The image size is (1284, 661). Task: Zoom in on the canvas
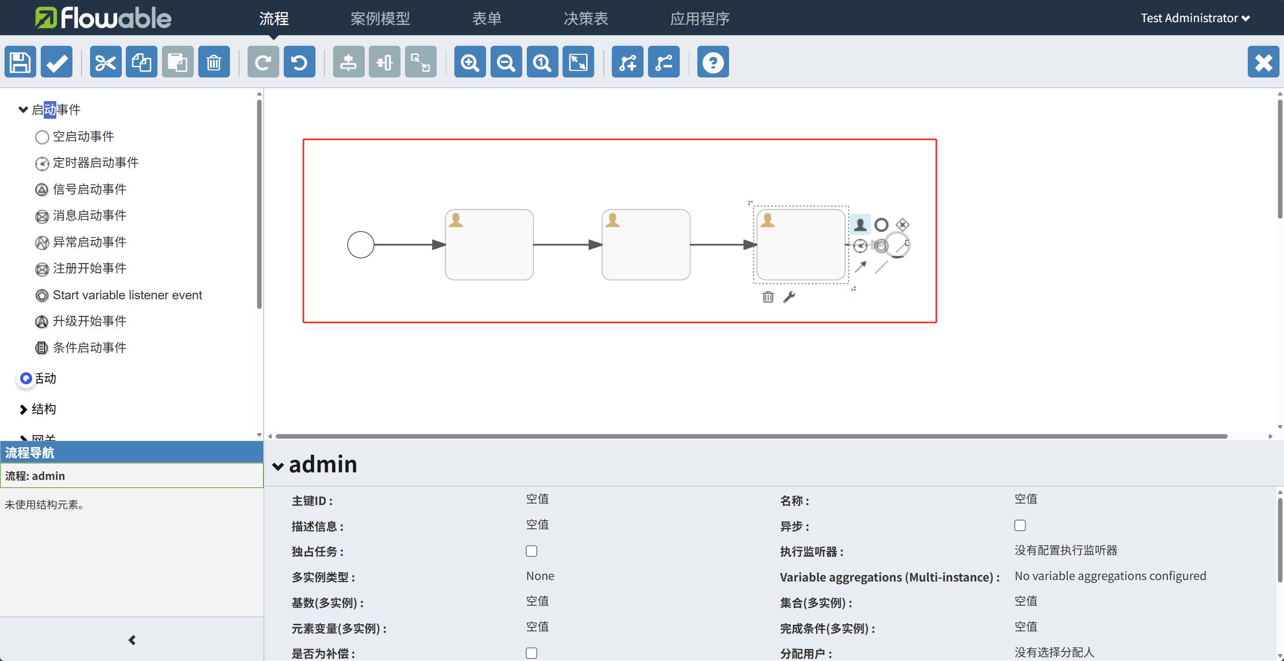(x=469, y=61)
